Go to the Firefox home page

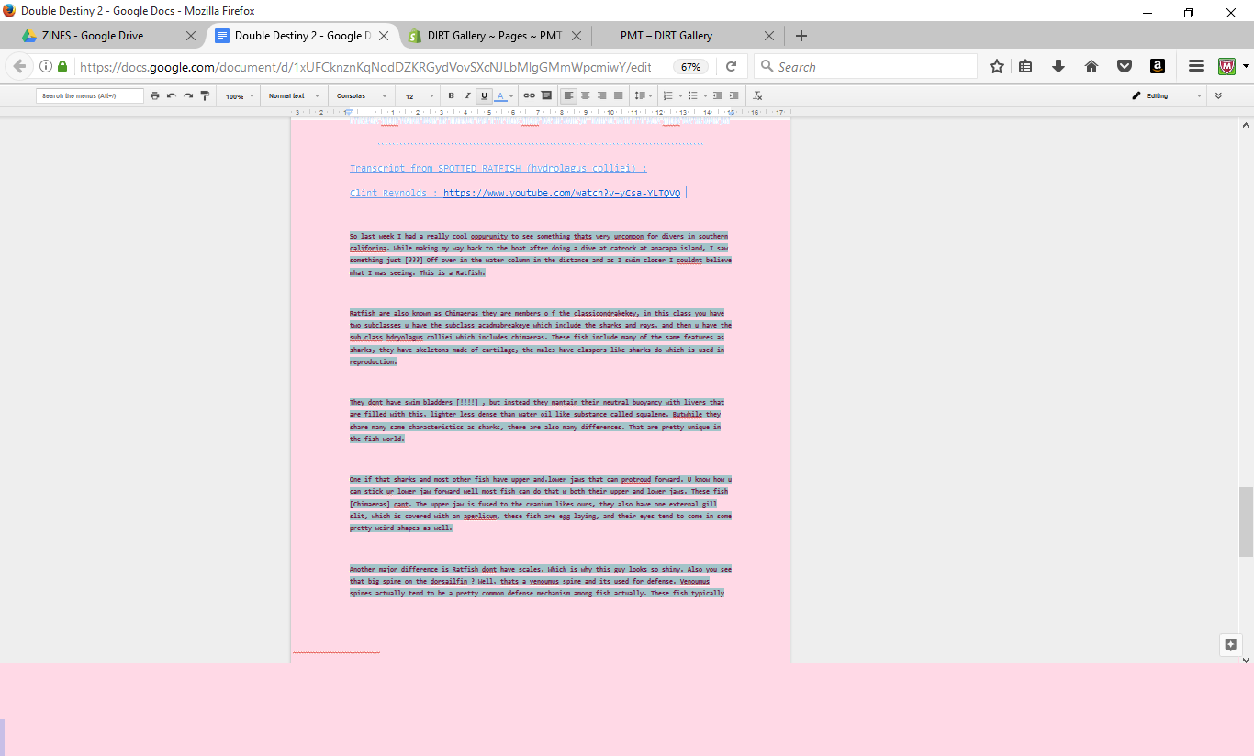(x=1092, y=66)
